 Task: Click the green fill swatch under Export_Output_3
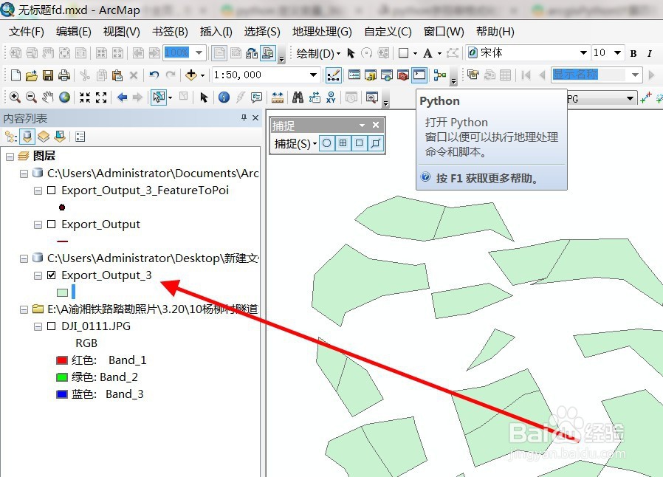[x=63, y=292]
